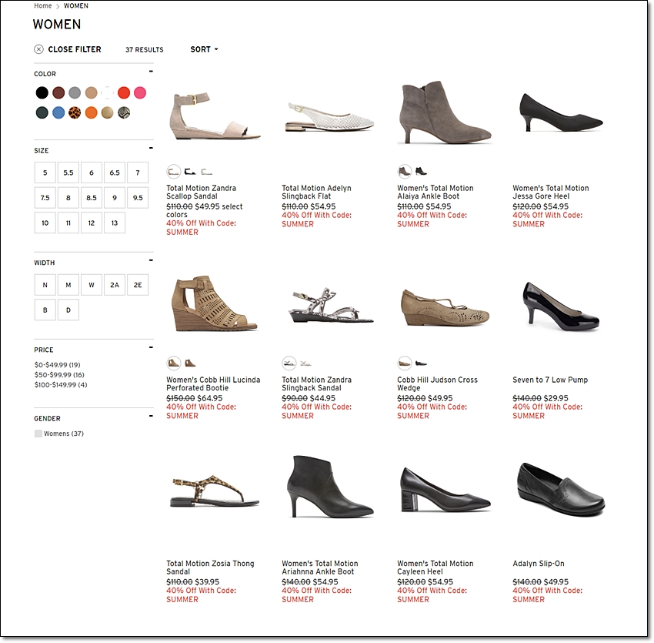
Task: Go to Home breadcrumb
Action: click(x=43, y=6)
